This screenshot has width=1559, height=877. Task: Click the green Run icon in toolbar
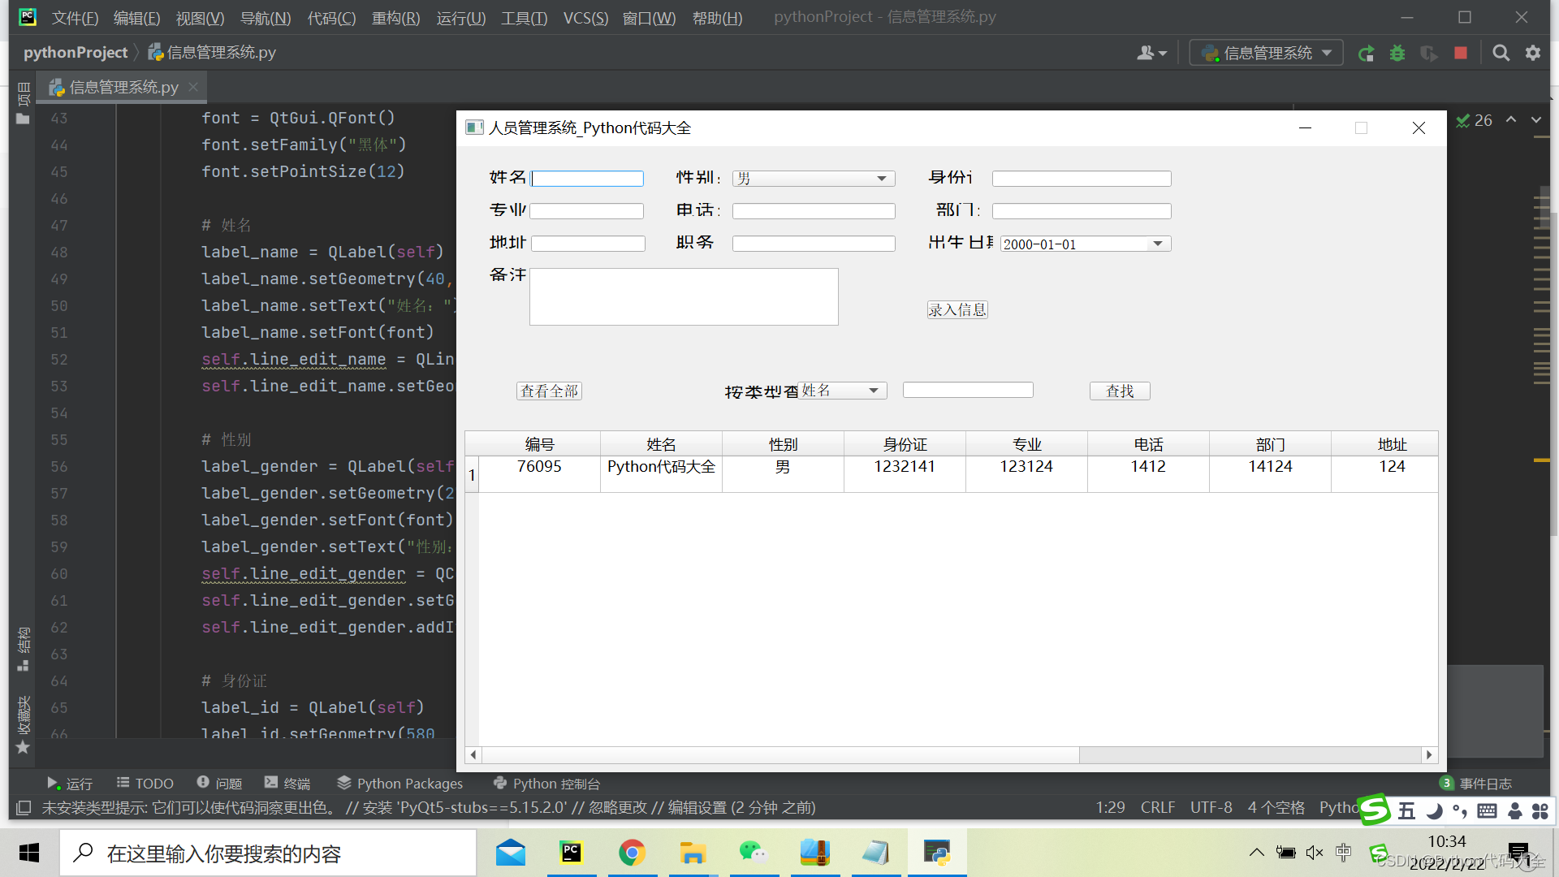point(1366,54)
